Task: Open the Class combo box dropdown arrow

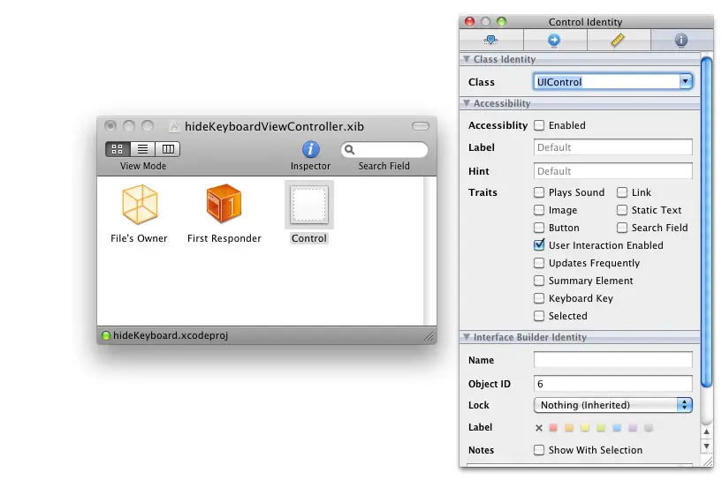Action: click(685, 82)
